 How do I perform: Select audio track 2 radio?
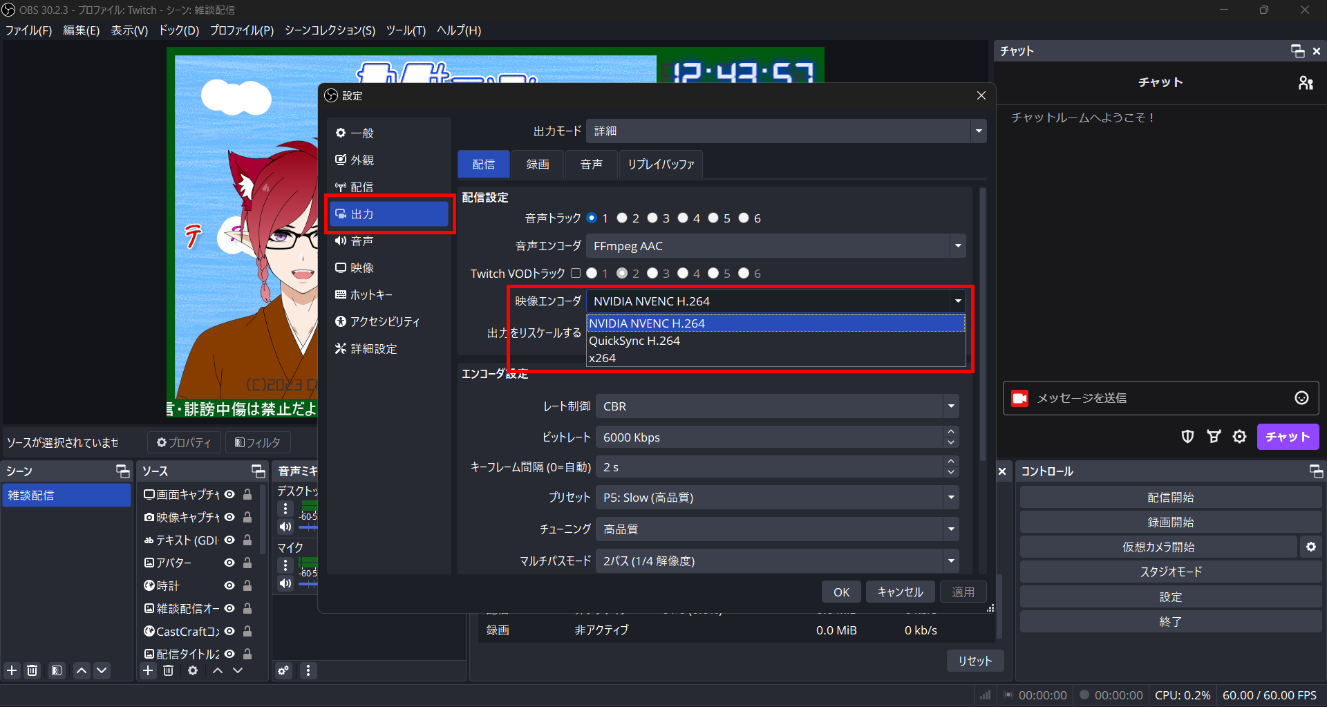622,218
